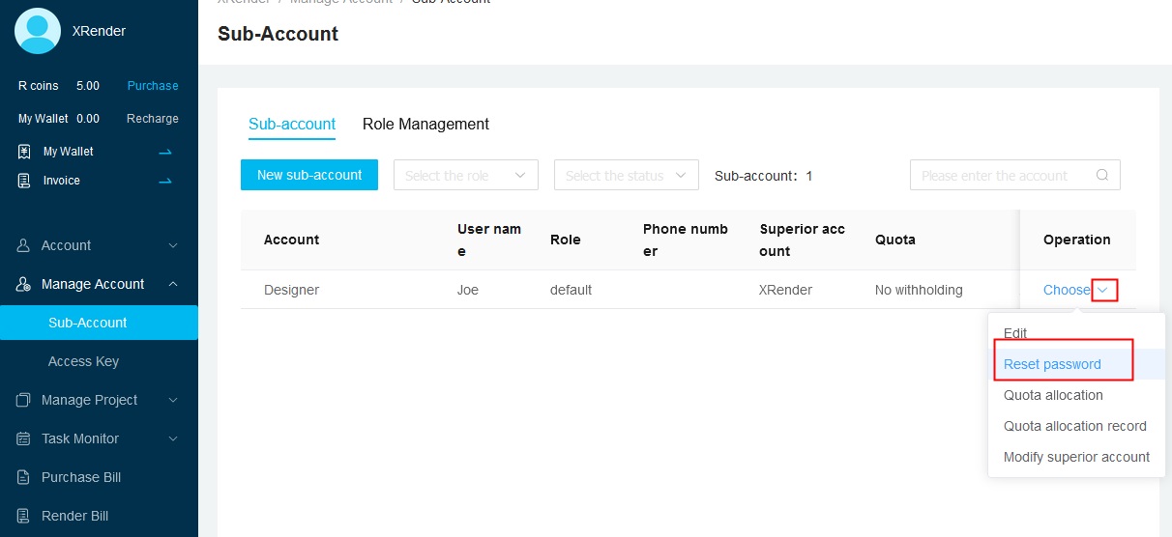Click the Quota column header
Image resolution: width=1172 pixels, height=537 pixels.
(895, 240)
